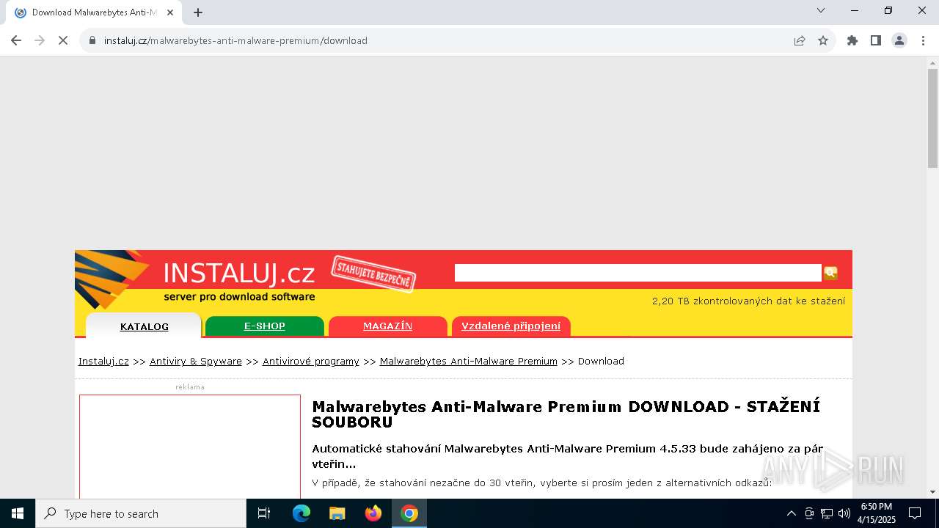Open the notification center
This screenshot has height=528, width=939.
tap(915, 513)
